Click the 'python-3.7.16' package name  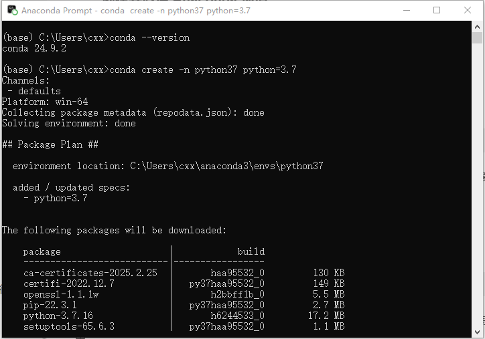click(58, 316)
